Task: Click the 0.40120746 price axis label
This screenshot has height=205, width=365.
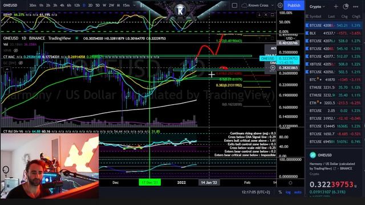Action: tap(288, 43)
